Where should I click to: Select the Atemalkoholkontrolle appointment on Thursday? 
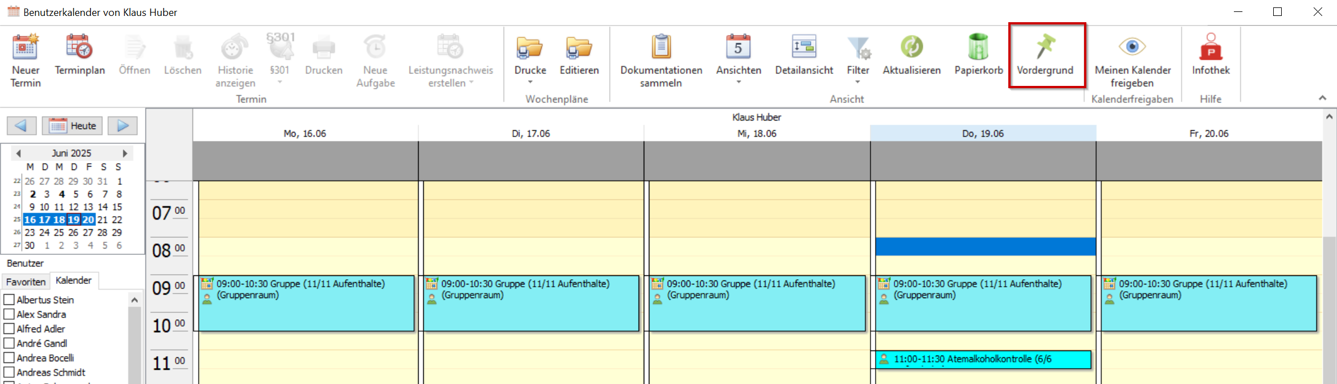(983, 360)
